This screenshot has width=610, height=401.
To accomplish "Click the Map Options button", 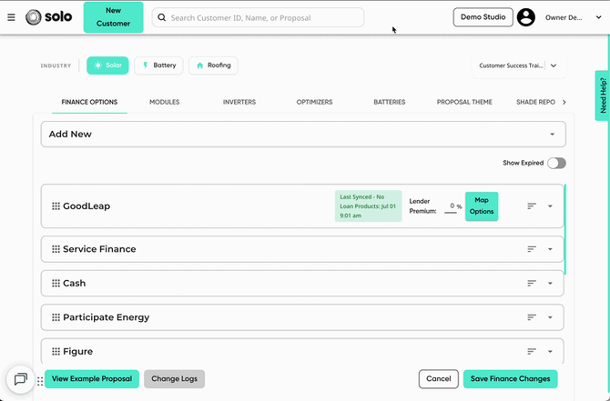I will (x=482, y=206).
